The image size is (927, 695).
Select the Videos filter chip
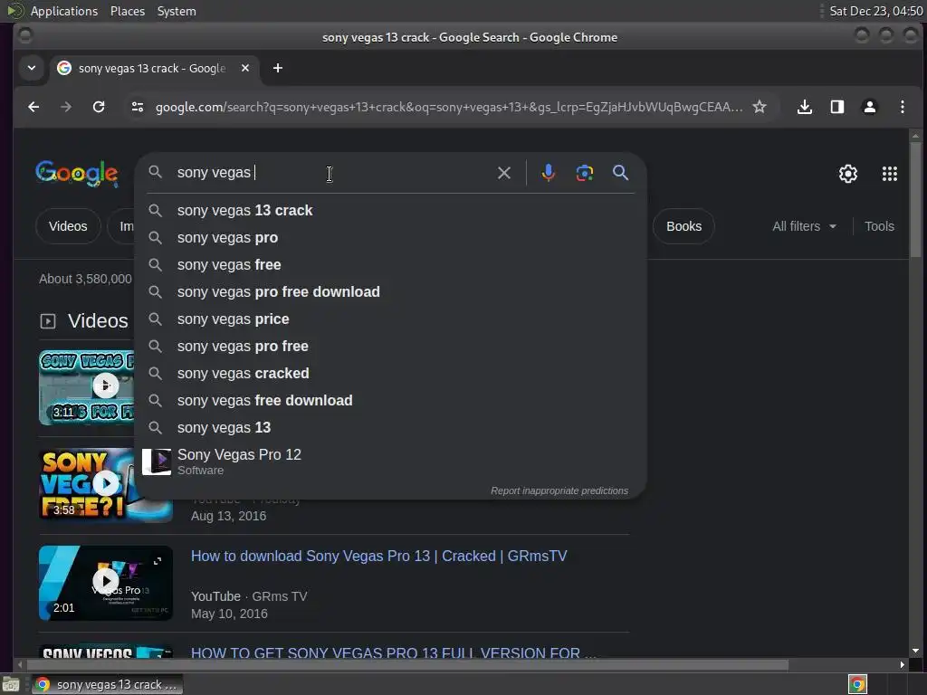coord(68,226)
